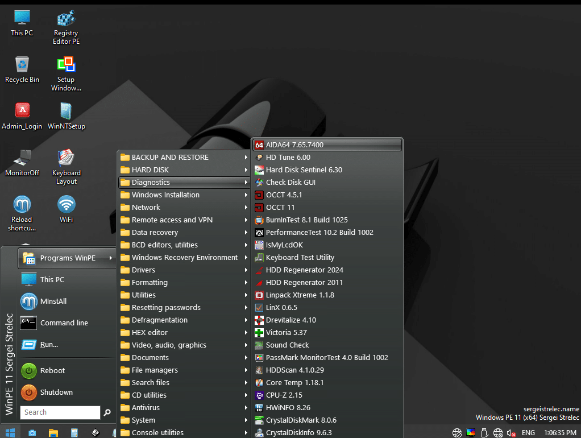Select HDD Regenerator 2011 entry
Screen dimensions: 581x438
click(x=327, y=283)
